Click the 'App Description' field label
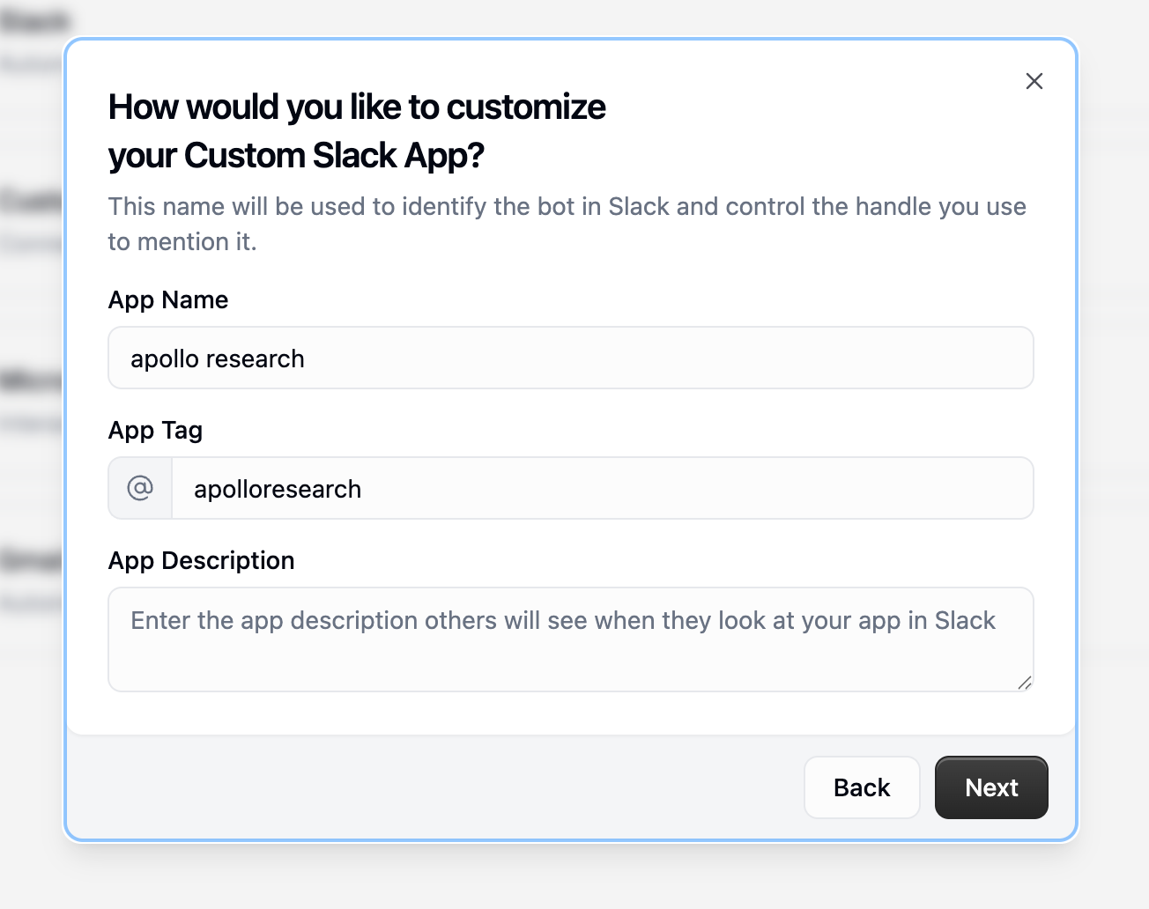The height and width of the screenshot is (909, 1149). 201,560
